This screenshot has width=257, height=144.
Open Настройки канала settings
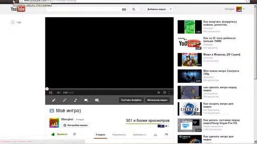click(x=75, y=125)
